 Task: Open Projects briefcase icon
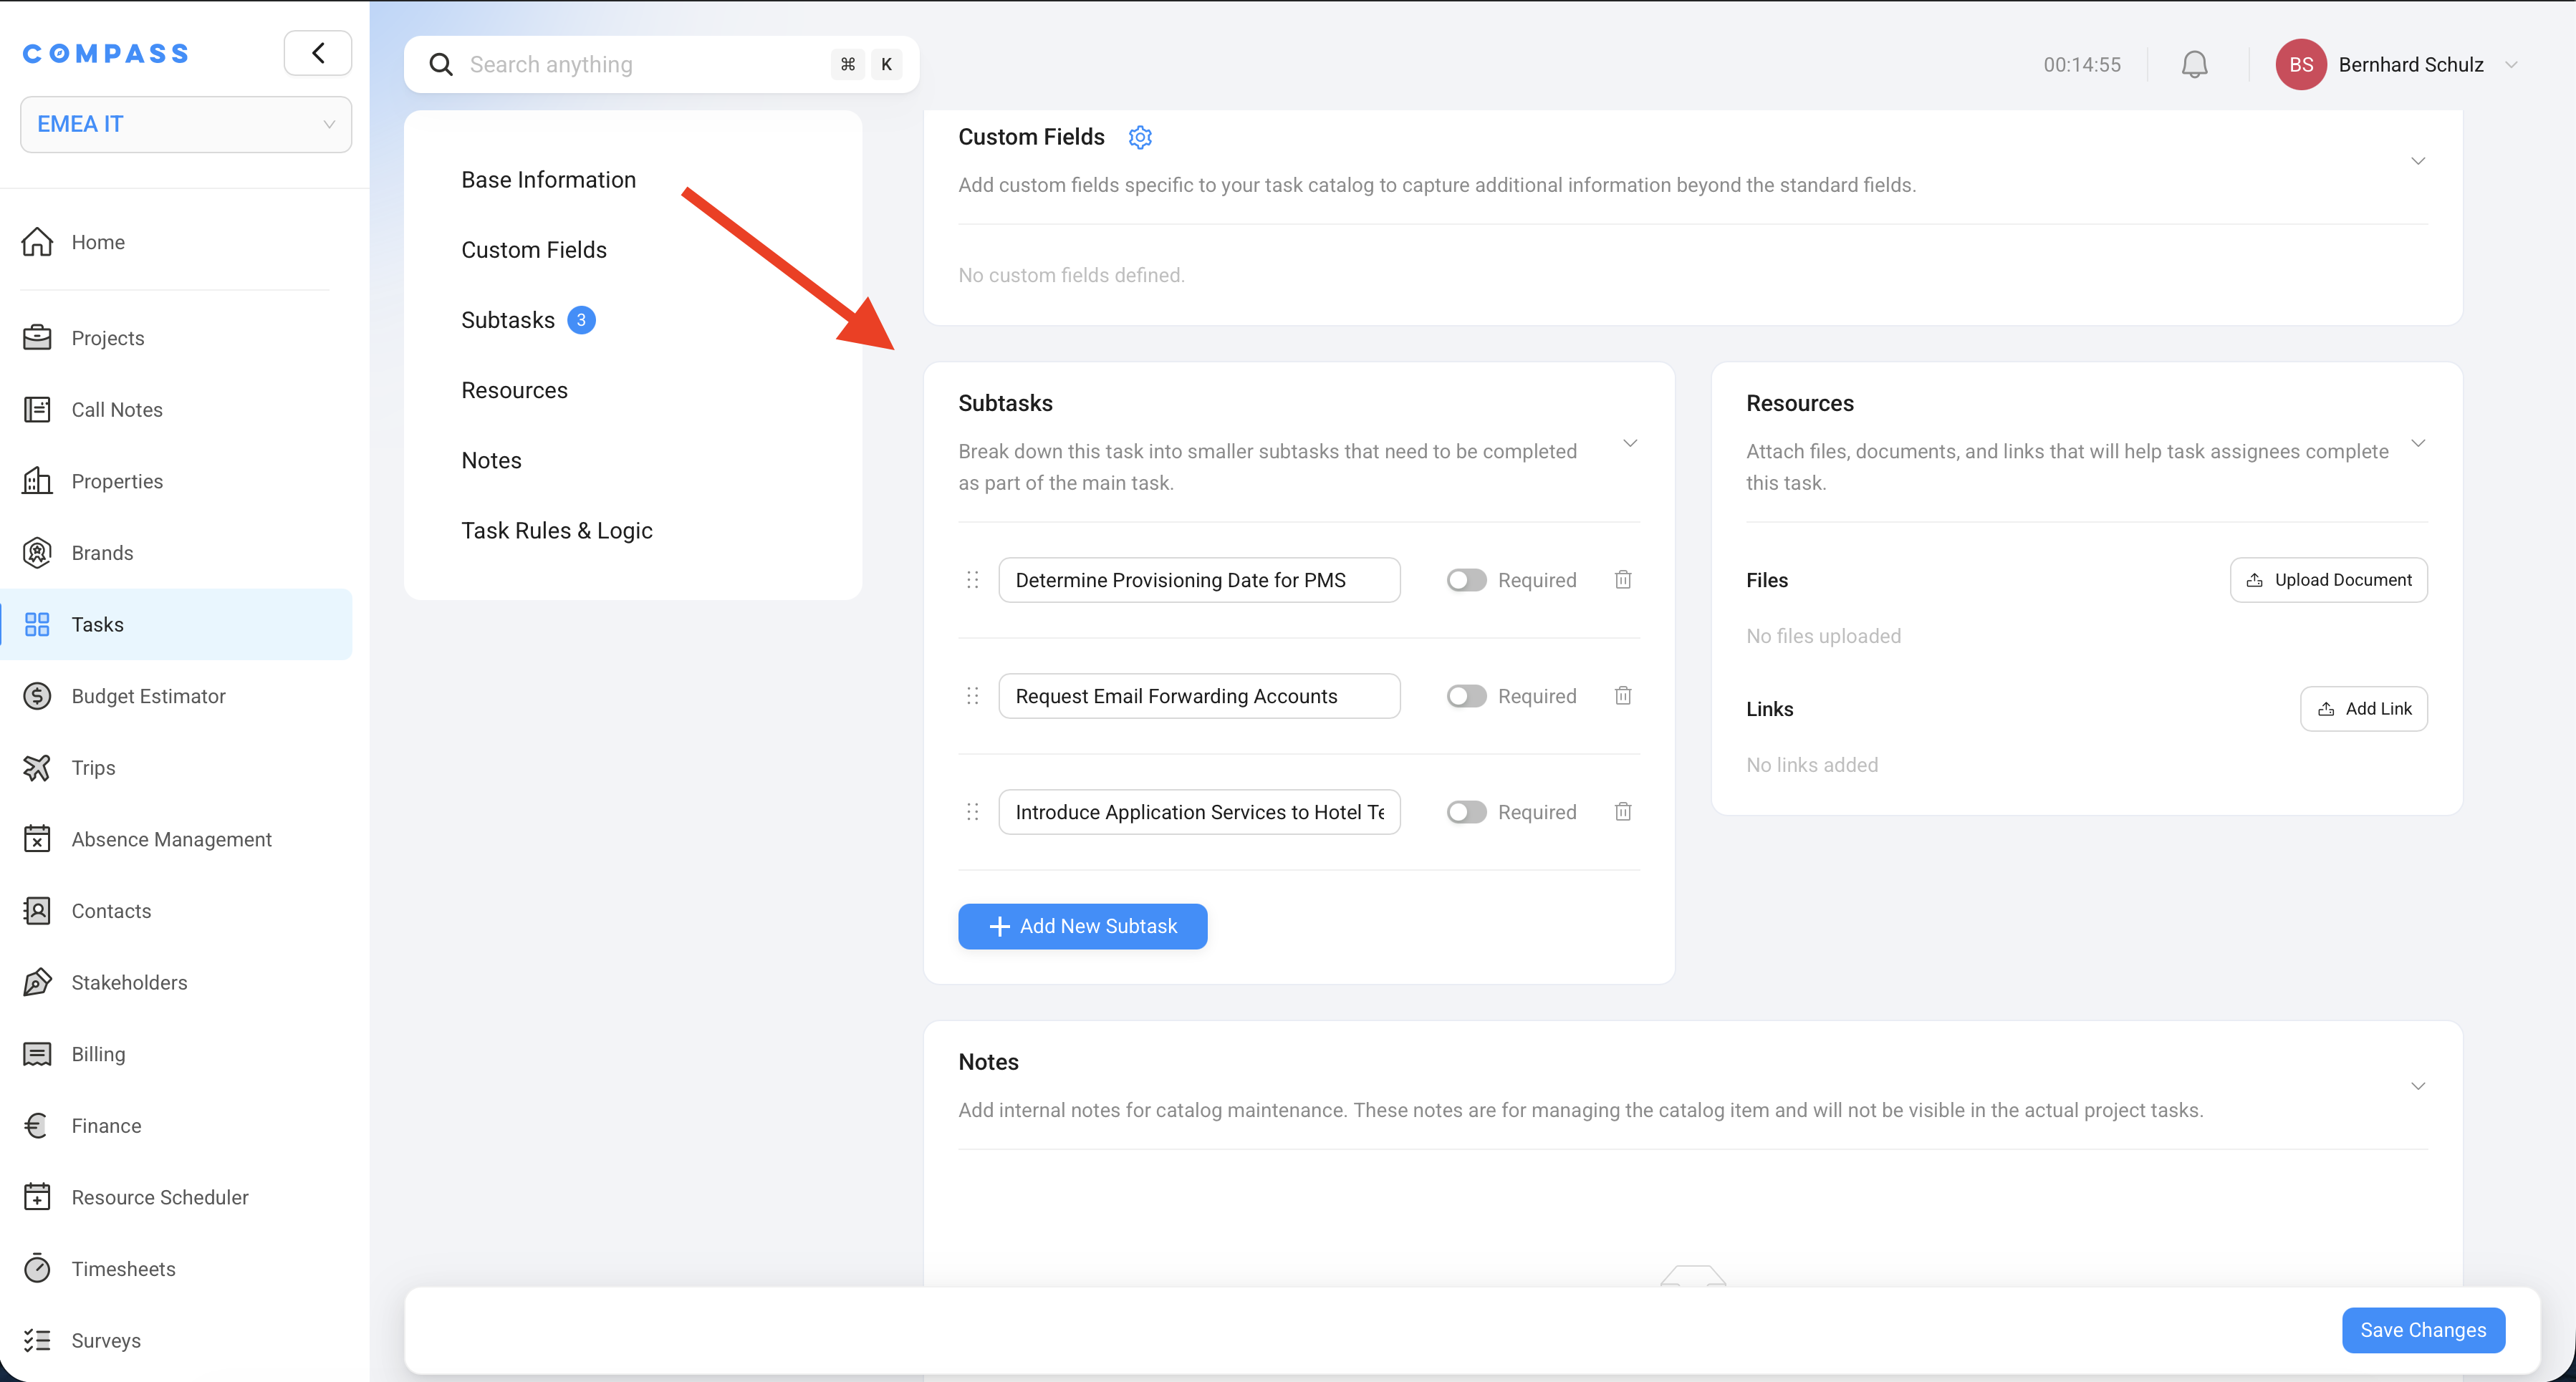pyautogui.click(x=37, y=338)
